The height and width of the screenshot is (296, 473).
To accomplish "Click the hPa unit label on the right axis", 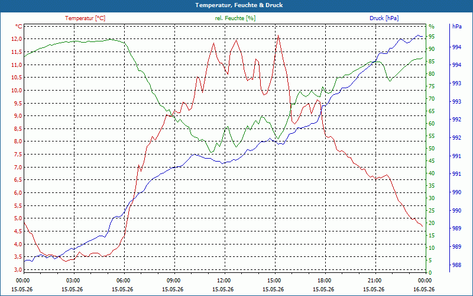I will pyautogui.click(x=456, y=27).
